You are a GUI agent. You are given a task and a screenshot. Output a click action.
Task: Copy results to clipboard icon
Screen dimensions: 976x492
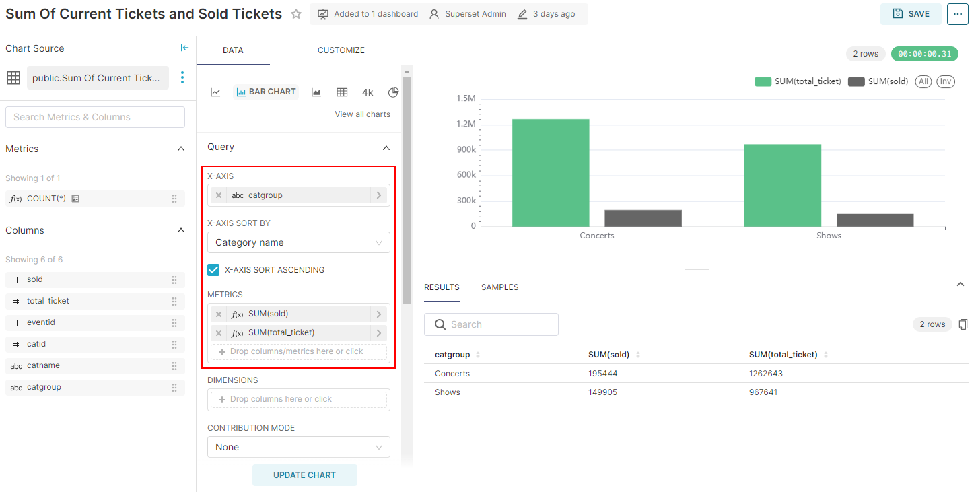(x=963, y=324)
